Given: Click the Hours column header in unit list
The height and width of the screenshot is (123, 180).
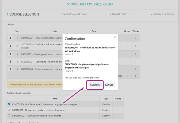Looking at the screenshot, I should [127, 31].
